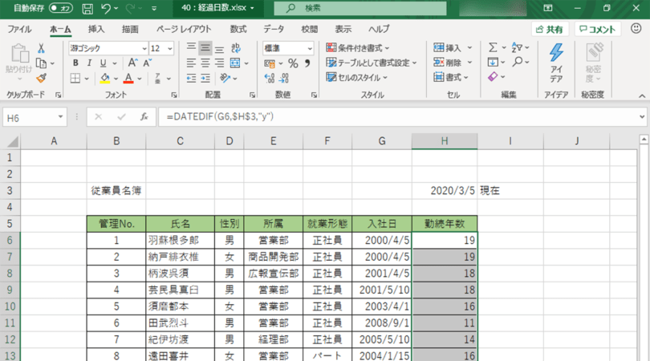Toggle Italic formatting
The height and width of the screenshot is (361, 650).
coord(89,63)
